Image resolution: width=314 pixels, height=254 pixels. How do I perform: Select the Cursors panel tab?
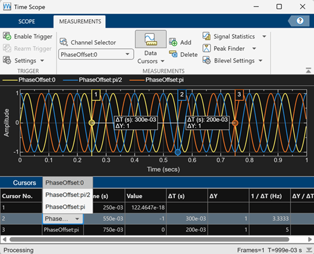[x=25, y=183]
